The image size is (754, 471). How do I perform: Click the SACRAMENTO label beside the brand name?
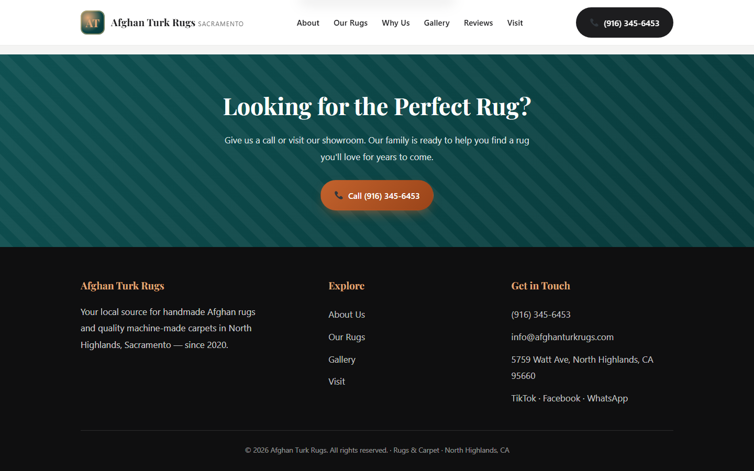(x=220, y=24)
